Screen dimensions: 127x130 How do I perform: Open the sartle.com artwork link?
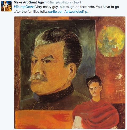pos(69,12)
